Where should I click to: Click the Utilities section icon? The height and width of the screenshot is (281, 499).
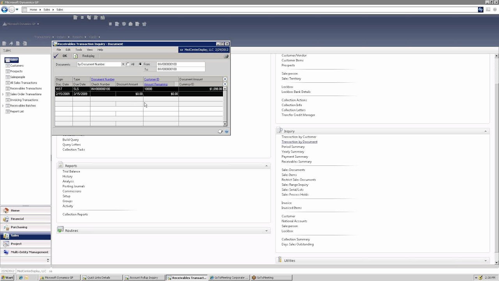[x=280, y=260]
